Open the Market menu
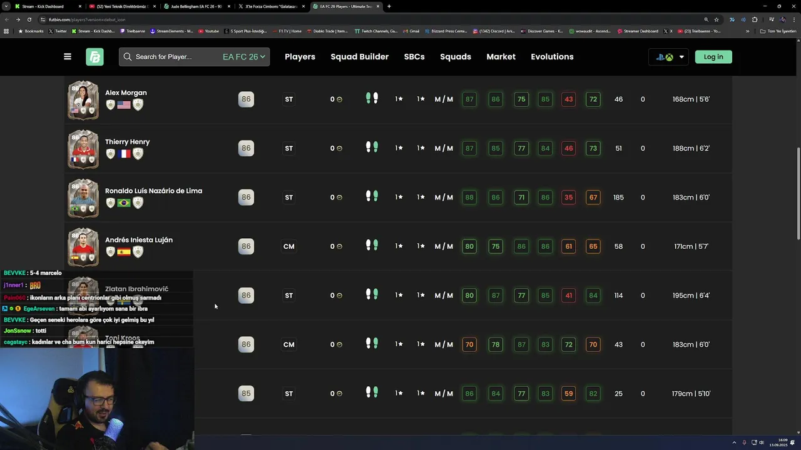This screenshot has width=801, height=450. (501, 57)
